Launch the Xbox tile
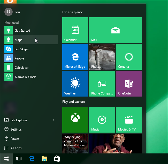This screenshot has width=168, height=164. click(75, 120)
